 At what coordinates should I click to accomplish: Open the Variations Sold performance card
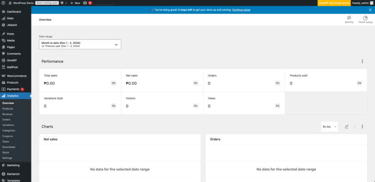[x=80, y=103]
